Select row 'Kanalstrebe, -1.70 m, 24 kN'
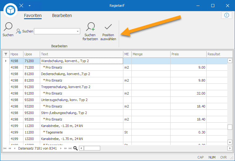The width and height of the screenshot is (235, 161). (x=118, y=139)
